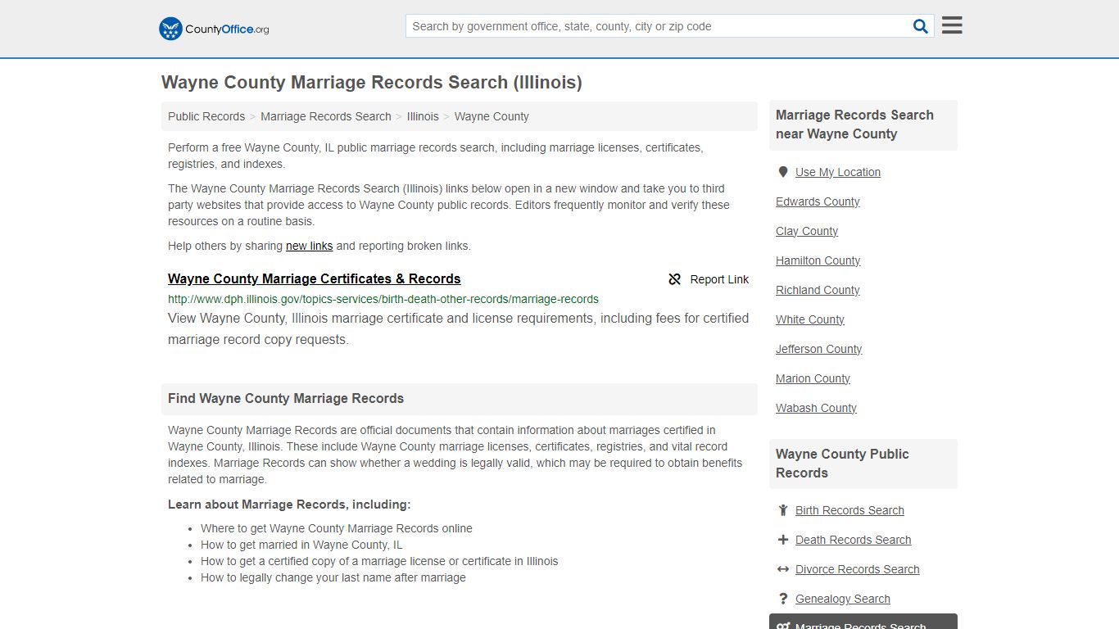Click 'How to legally change your last name' bullet
This screenshot has width=1119, height=629.
(x=333, y=577)
